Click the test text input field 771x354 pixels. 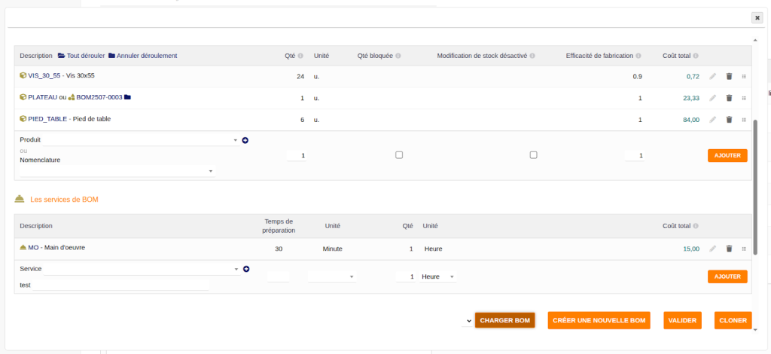[x=120, y=285]
